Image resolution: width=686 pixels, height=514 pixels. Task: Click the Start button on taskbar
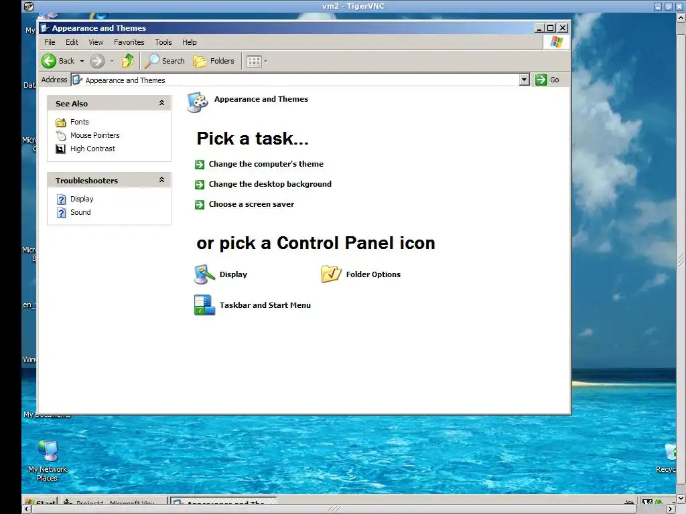[x=40, y=501]
